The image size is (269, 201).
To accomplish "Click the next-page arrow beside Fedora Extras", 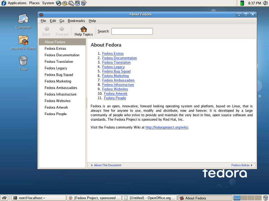I will tap(252, 165).
